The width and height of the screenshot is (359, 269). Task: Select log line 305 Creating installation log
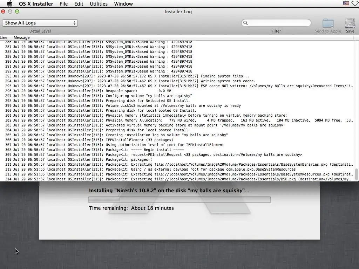point(177,135)
